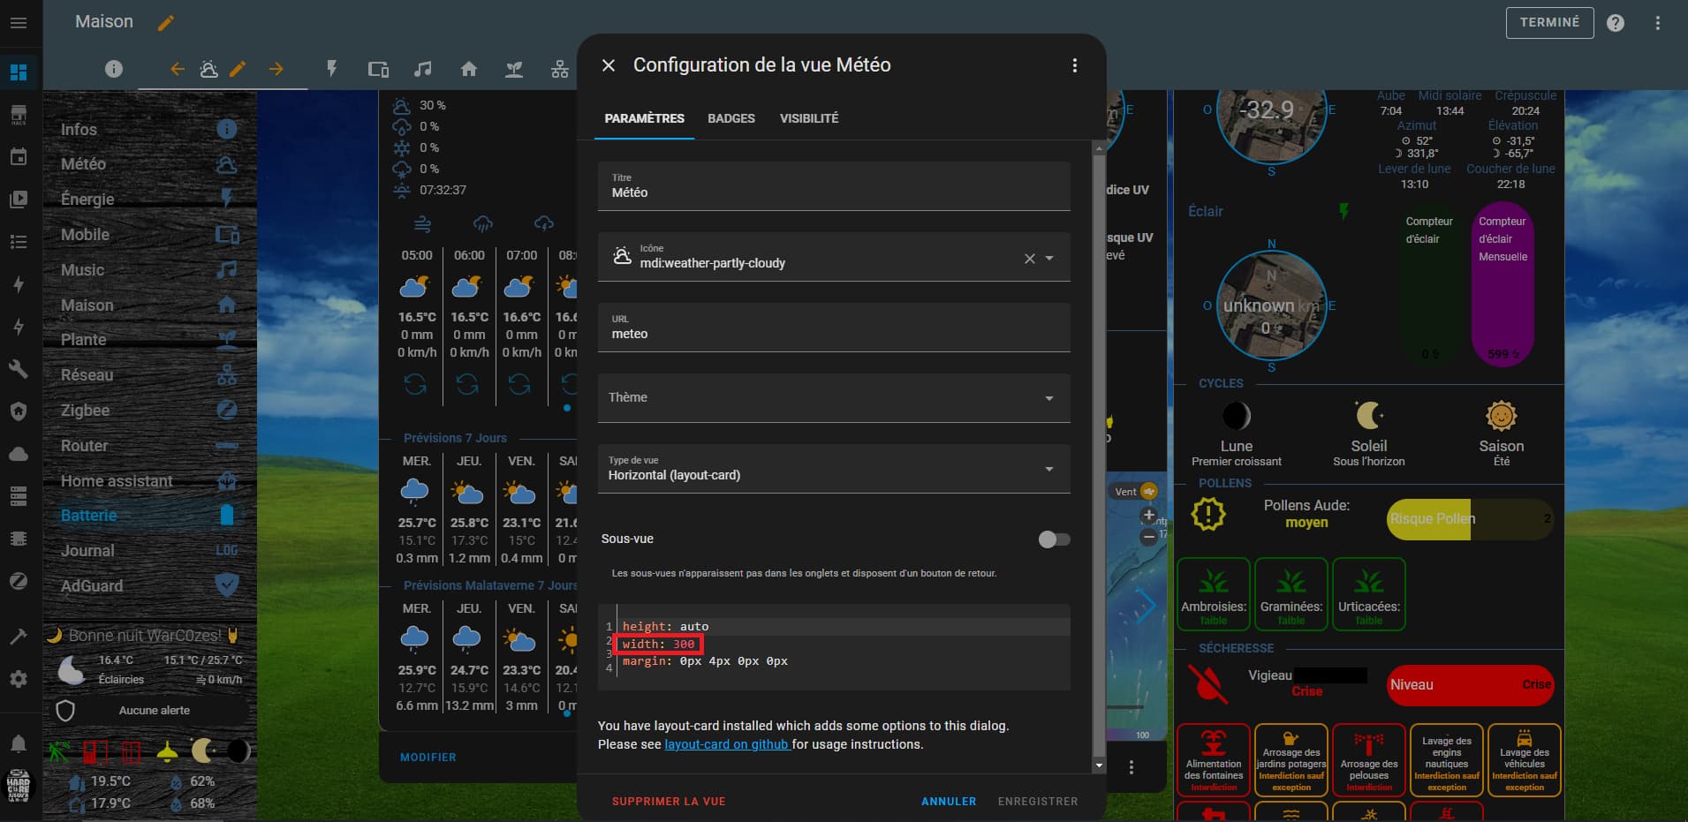
Task: Toggle the Sous-vue switch
Action: point(1054,539)
